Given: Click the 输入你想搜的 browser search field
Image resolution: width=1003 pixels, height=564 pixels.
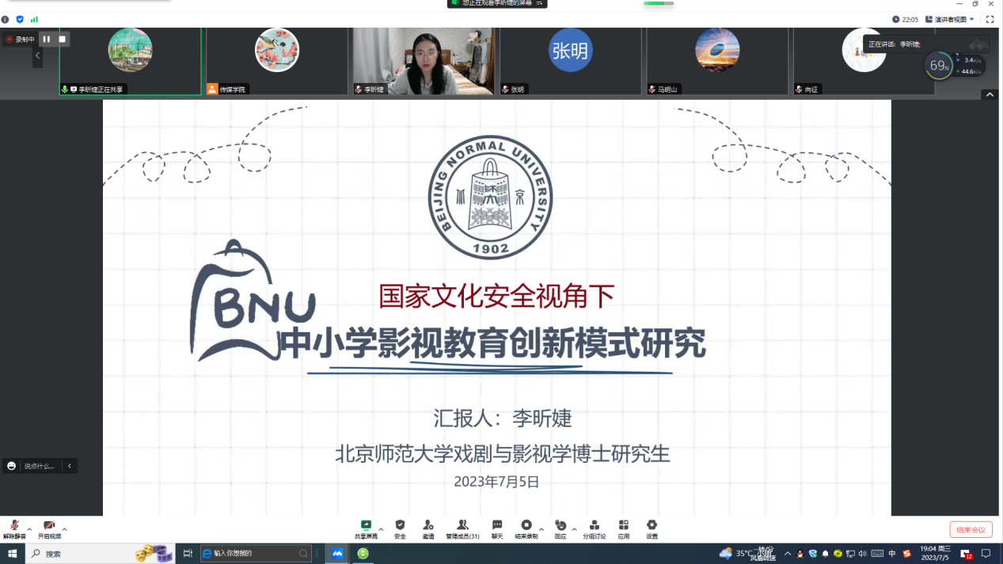Looking at the screenshot, I should pyautogui.click(x=256, y=554).
